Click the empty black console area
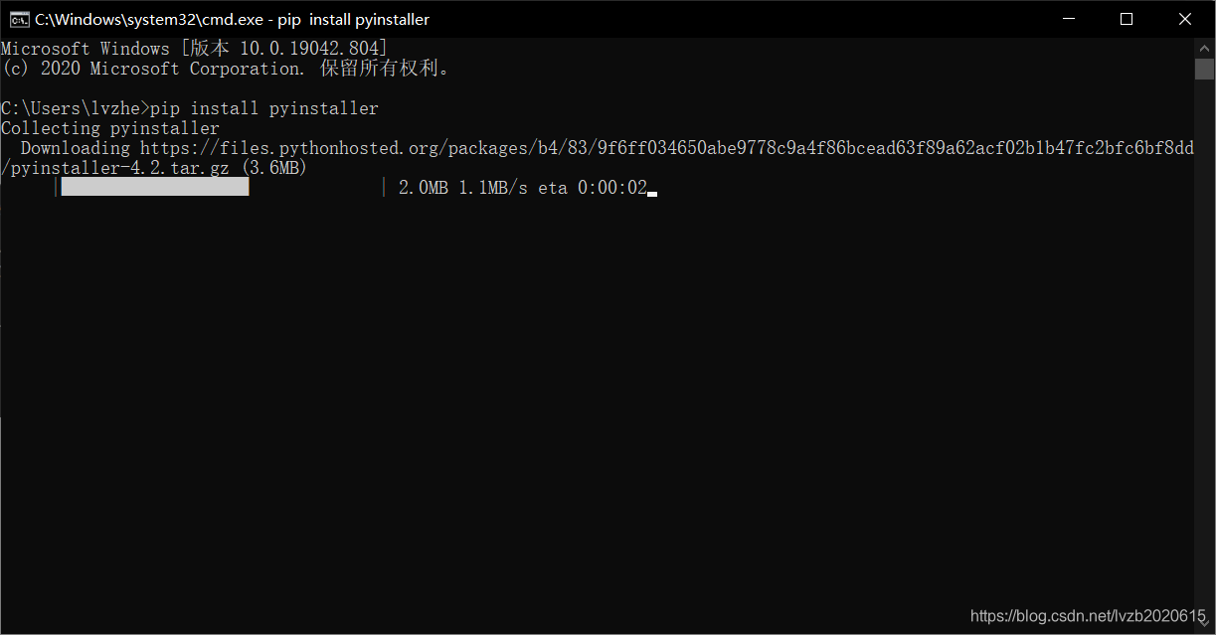 tap(497, 397)
